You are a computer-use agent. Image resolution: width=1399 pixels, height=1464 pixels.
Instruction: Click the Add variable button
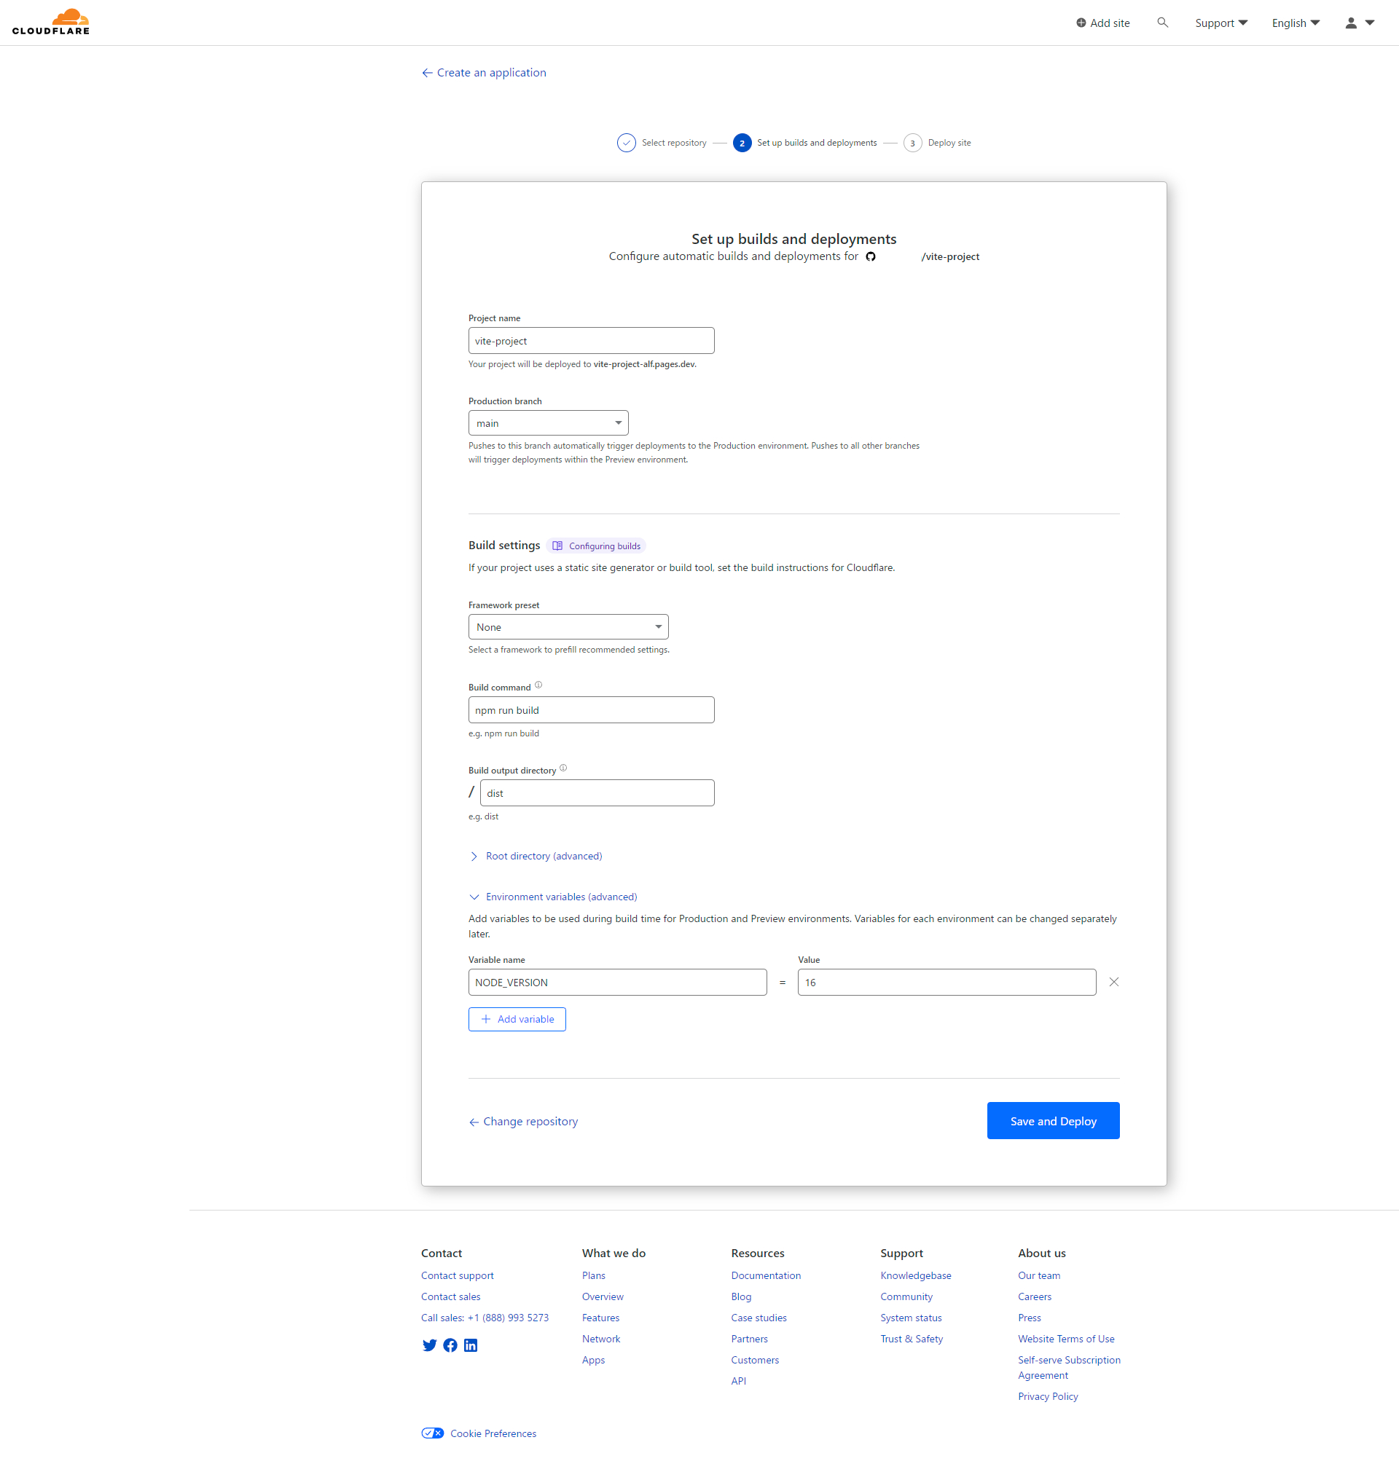pyautogui.click(x=517, y=1019)
